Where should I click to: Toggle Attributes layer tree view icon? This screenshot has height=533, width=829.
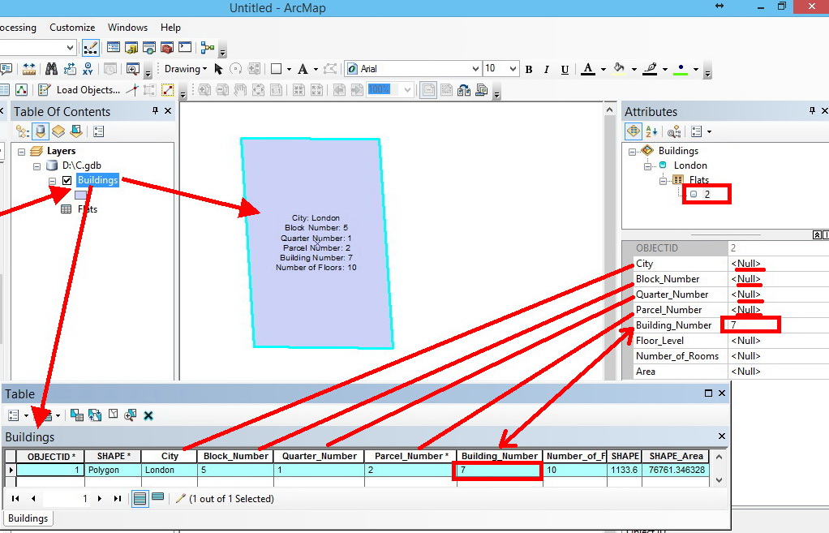coord(633,131)
